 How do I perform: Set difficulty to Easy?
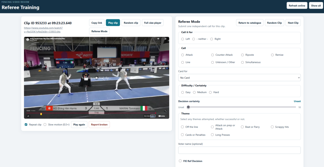pos(183,92)
